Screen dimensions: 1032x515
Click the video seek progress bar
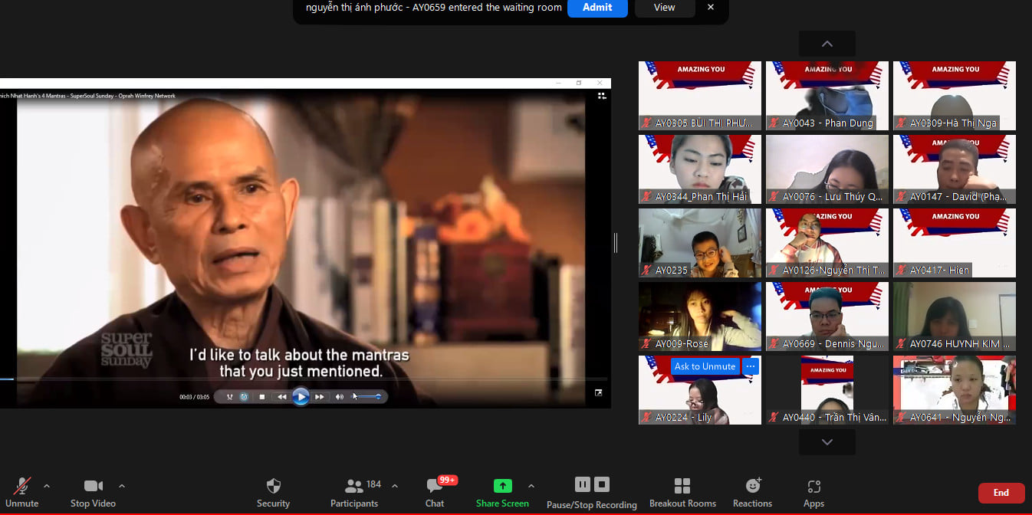coord(304,379)
